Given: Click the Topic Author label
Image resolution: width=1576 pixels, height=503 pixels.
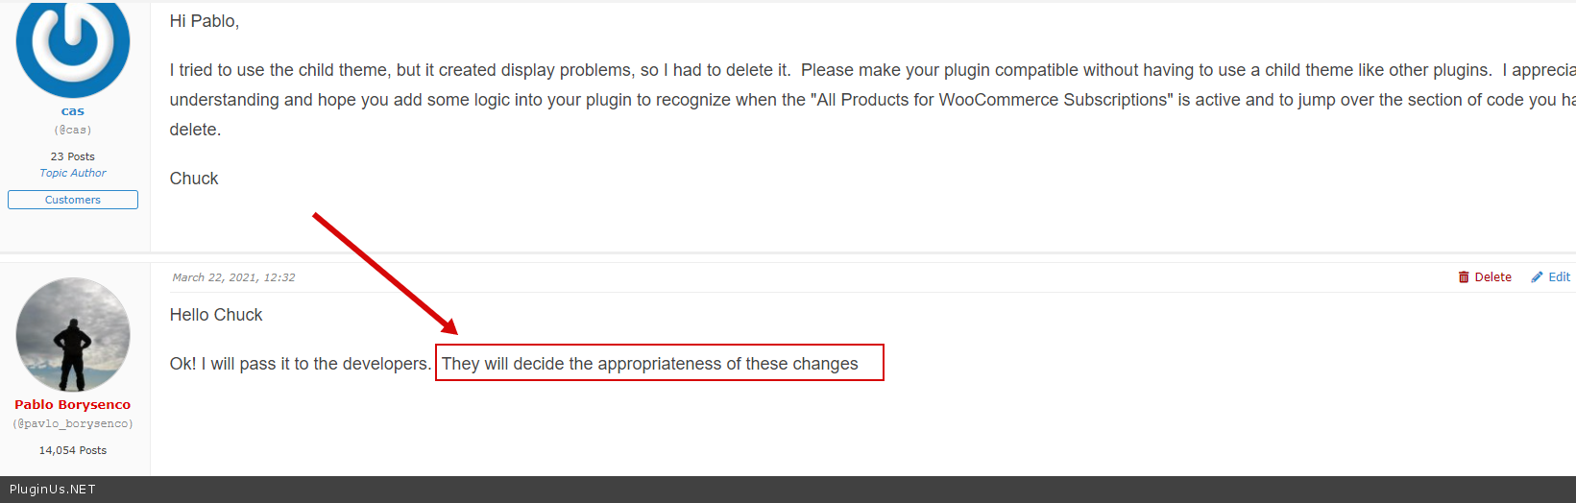Looking at the screenshot, I should (x=73, y=173).
